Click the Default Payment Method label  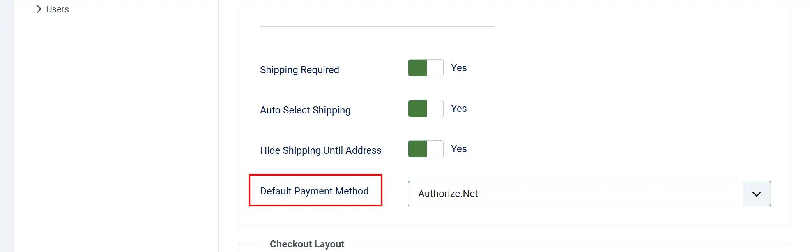314,191
